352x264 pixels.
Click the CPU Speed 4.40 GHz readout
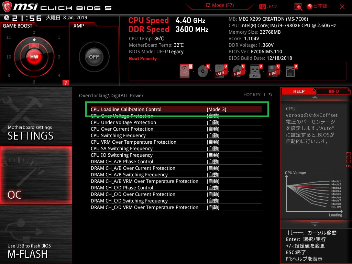pyautogui.click(x=167, y=20)
